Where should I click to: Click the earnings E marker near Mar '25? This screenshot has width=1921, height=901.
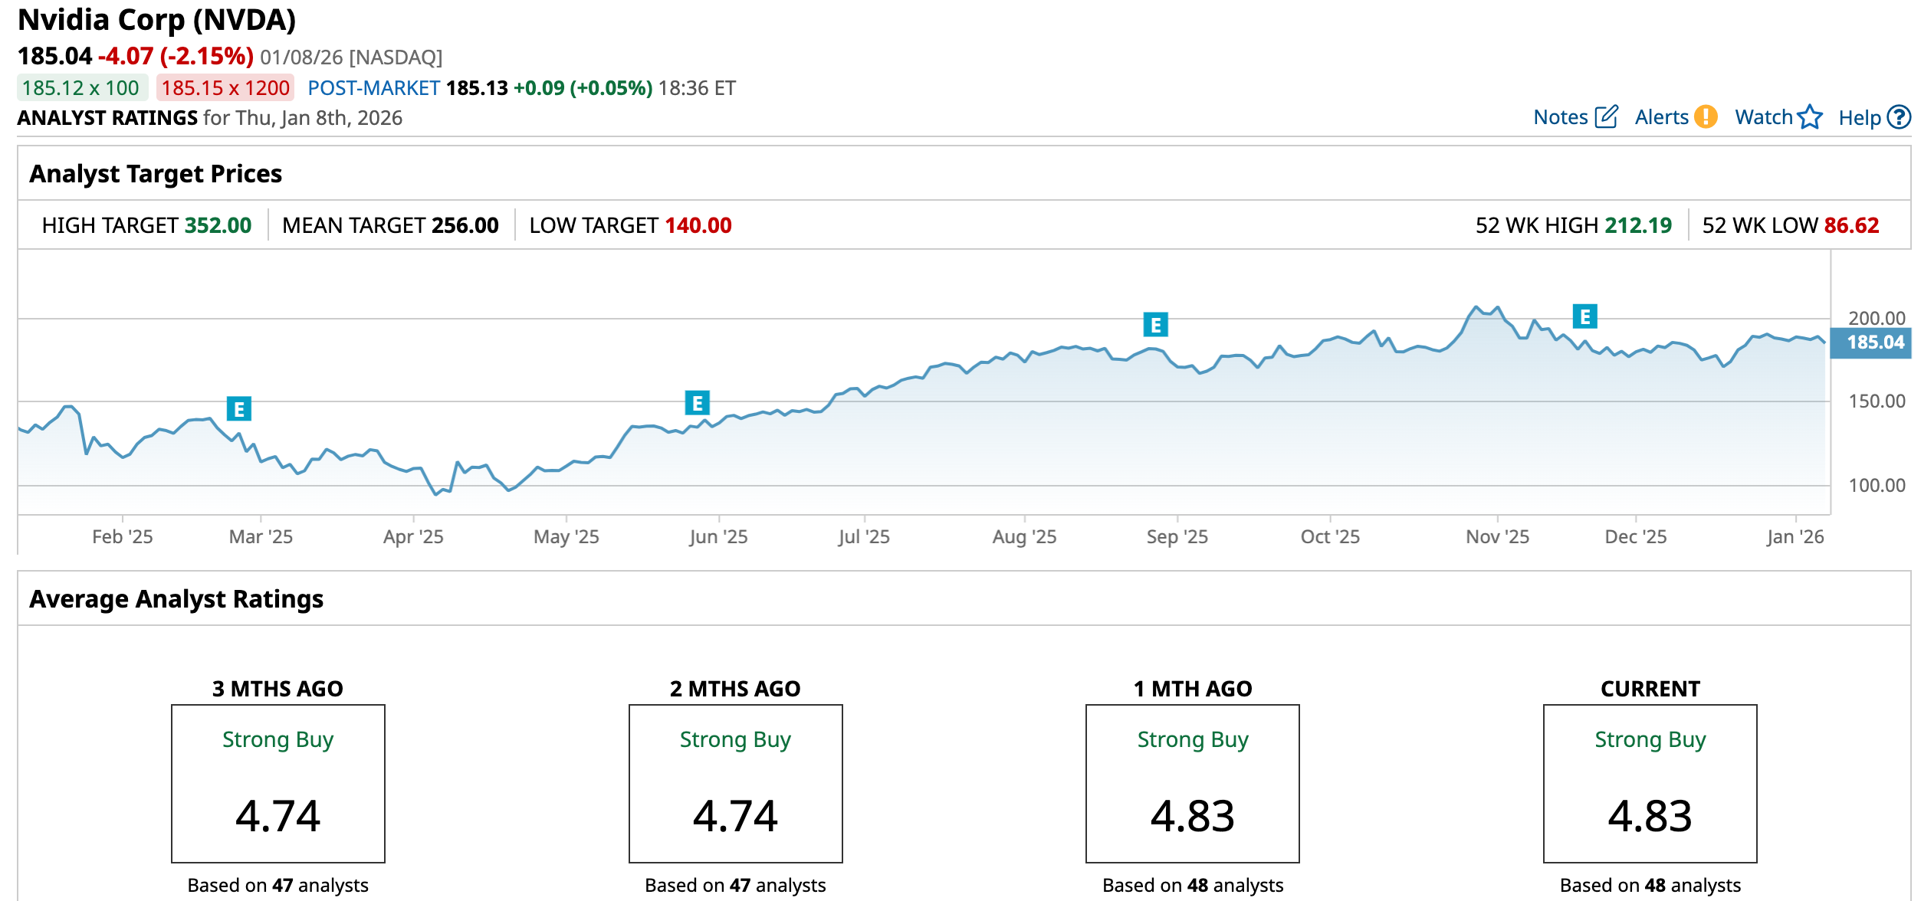click(239, 409)
